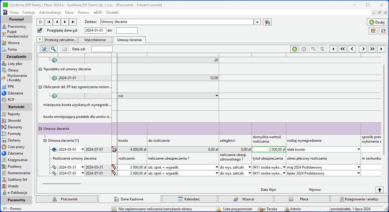This screenshot has width=389, height=212.
Task: Open Czas pracy in sidebar
Action: [x=13, y=147]
